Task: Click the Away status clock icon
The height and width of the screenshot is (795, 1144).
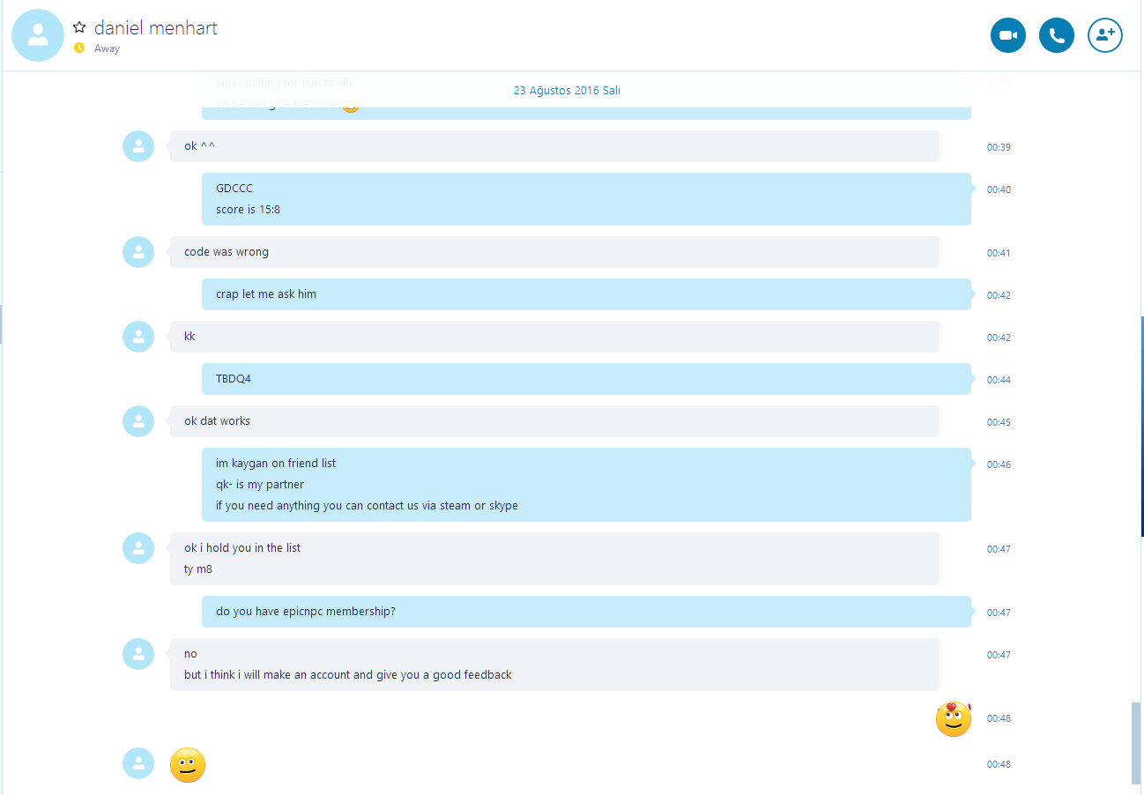Action: click(x=79, y=48)
